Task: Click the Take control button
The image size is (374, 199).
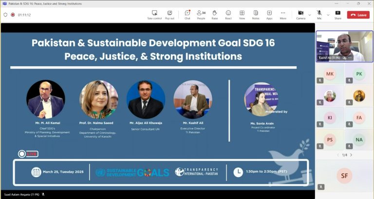Action: [154, 15]
